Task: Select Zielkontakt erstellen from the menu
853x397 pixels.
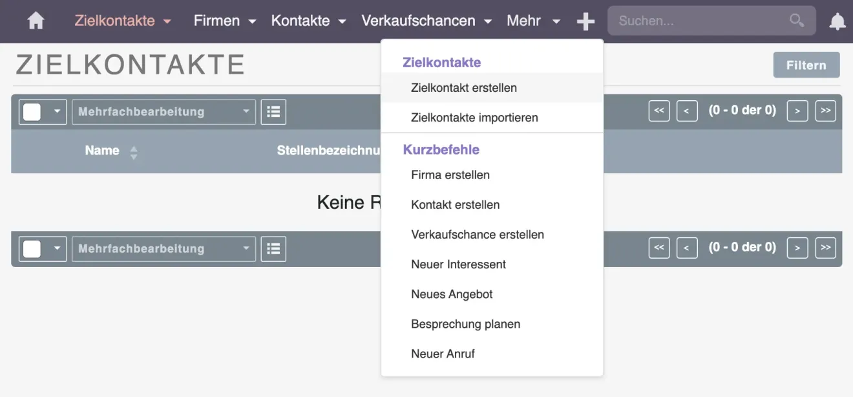Action: [x=463, y=87]
